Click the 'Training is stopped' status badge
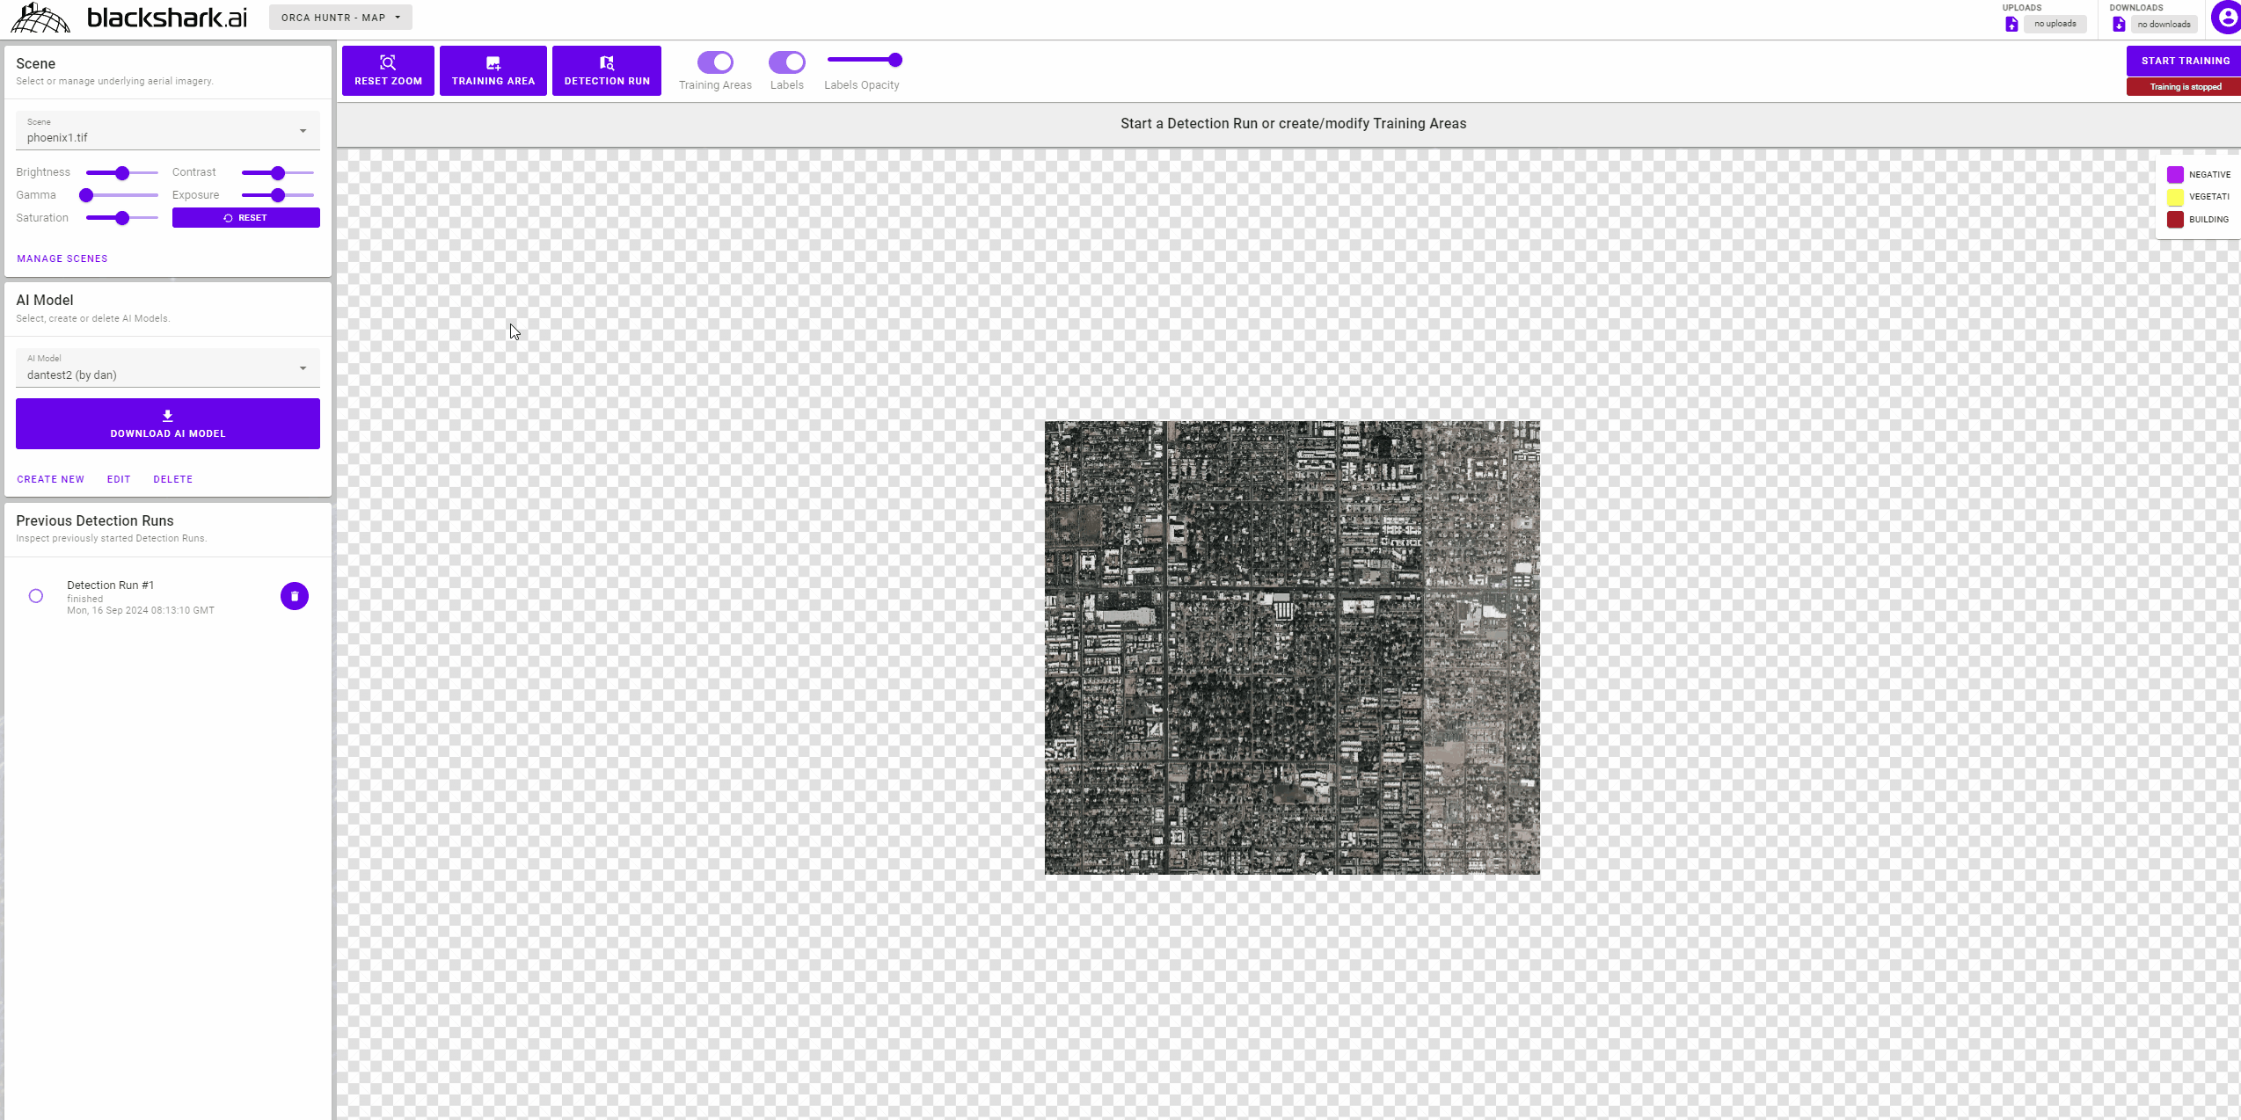2241x1120 pixels. click(x=2185, y=86)
